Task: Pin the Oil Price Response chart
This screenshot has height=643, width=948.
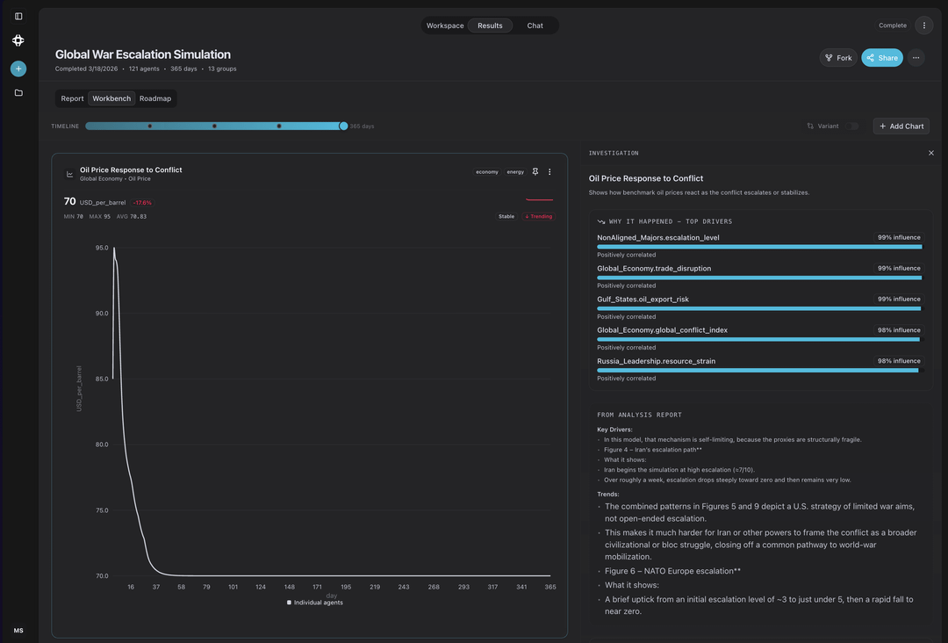Action: click(x=535, y=172)
